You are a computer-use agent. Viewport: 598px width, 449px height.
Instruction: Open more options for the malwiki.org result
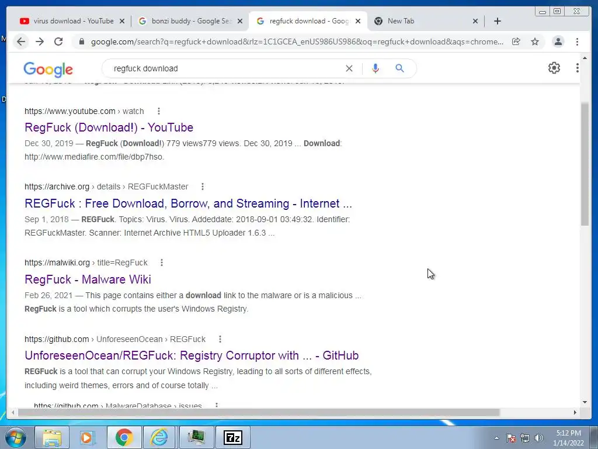click(162, 263)
